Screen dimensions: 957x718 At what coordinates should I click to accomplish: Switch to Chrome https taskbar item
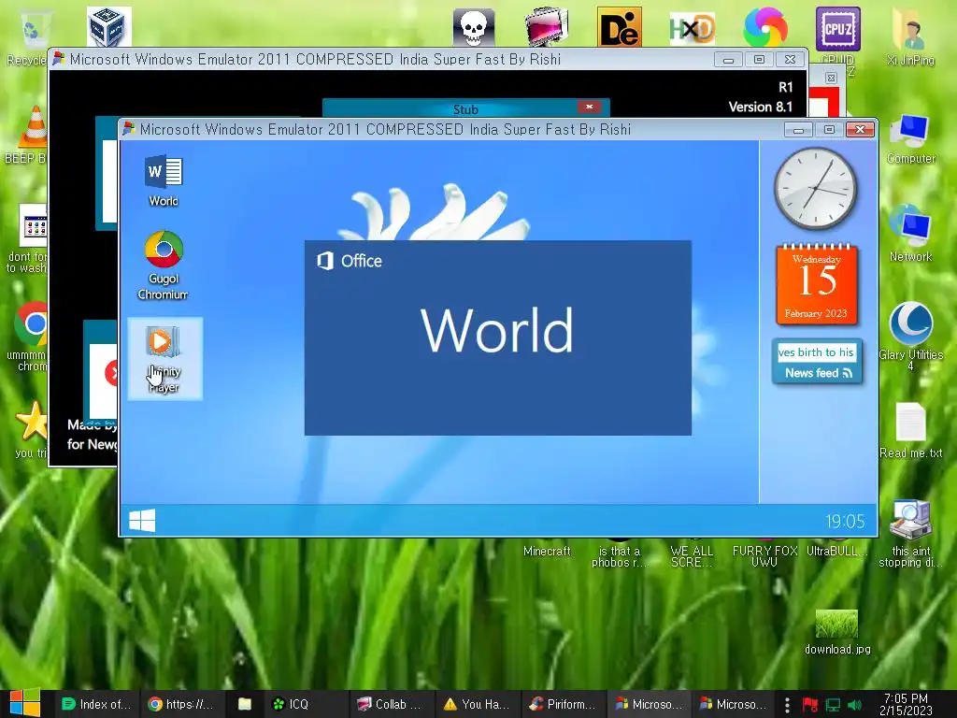181,704
